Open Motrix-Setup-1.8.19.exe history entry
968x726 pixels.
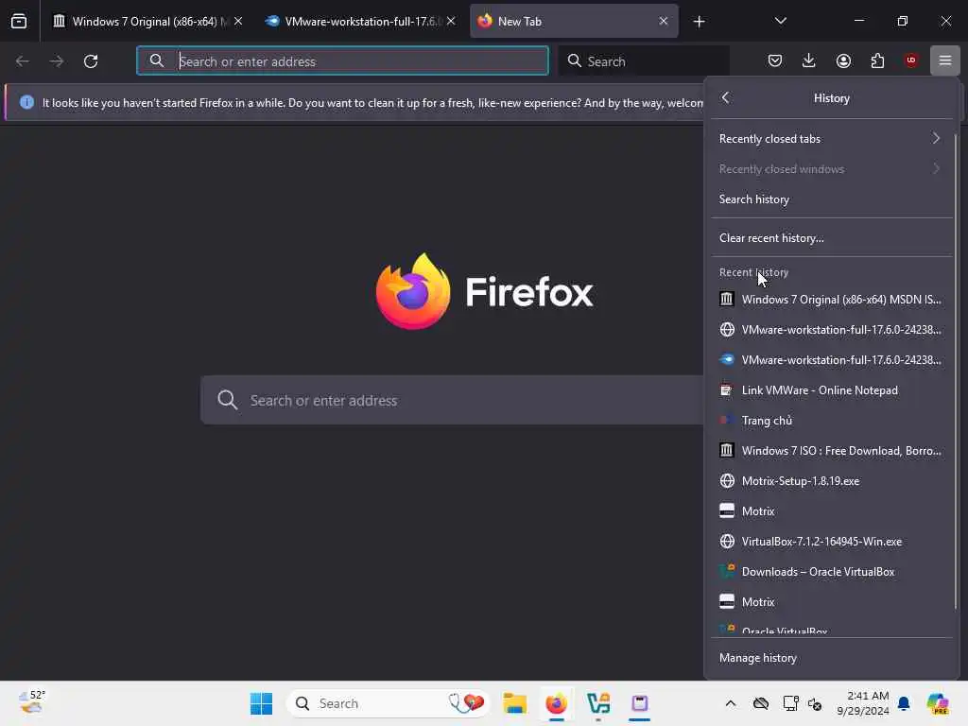[831, 481]
